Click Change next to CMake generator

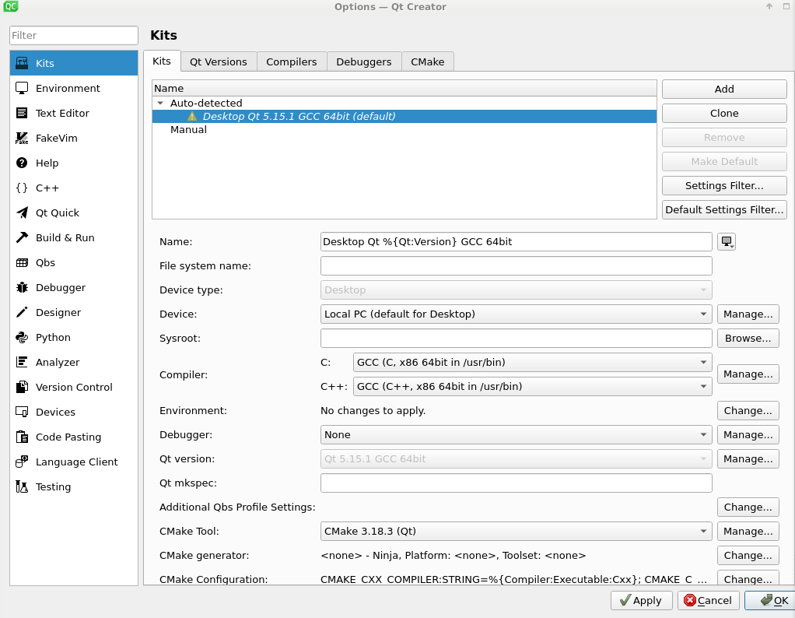748,555
